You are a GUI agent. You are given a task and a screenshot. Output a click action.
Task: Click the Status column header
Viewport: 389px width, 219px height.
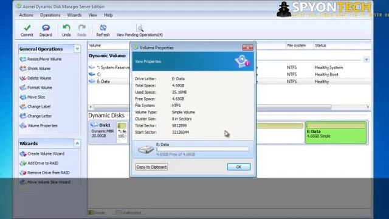tap(320, 46)
